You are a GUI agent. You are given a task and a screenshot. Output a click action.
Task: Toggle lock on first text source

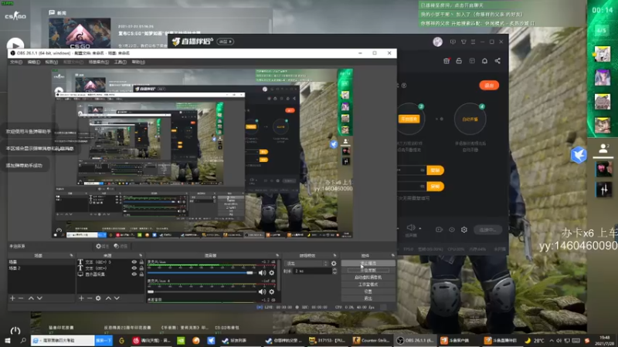(141, 262)
